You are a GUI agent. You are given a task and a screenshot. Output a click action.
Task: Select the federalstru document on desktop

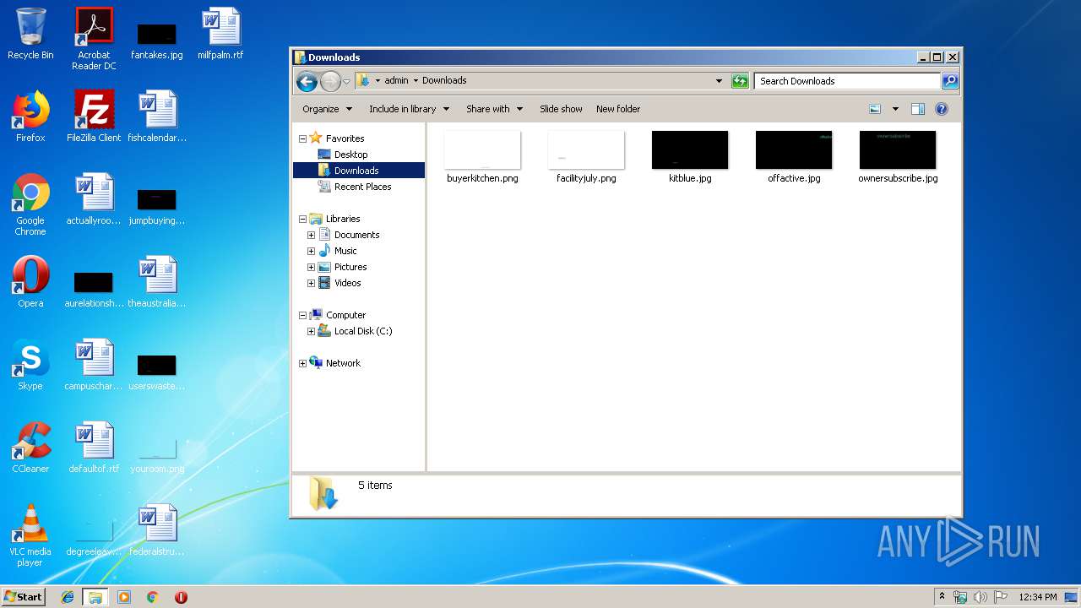pyautogui.click(x=157, y=530)
